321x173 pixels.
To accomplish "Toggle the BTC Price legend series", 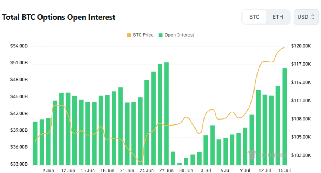I will click(140, 35).
